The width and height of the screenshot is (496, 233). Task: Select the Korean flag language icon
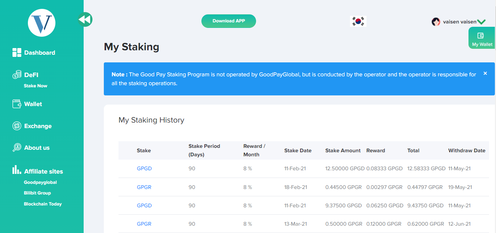[358, 21]
